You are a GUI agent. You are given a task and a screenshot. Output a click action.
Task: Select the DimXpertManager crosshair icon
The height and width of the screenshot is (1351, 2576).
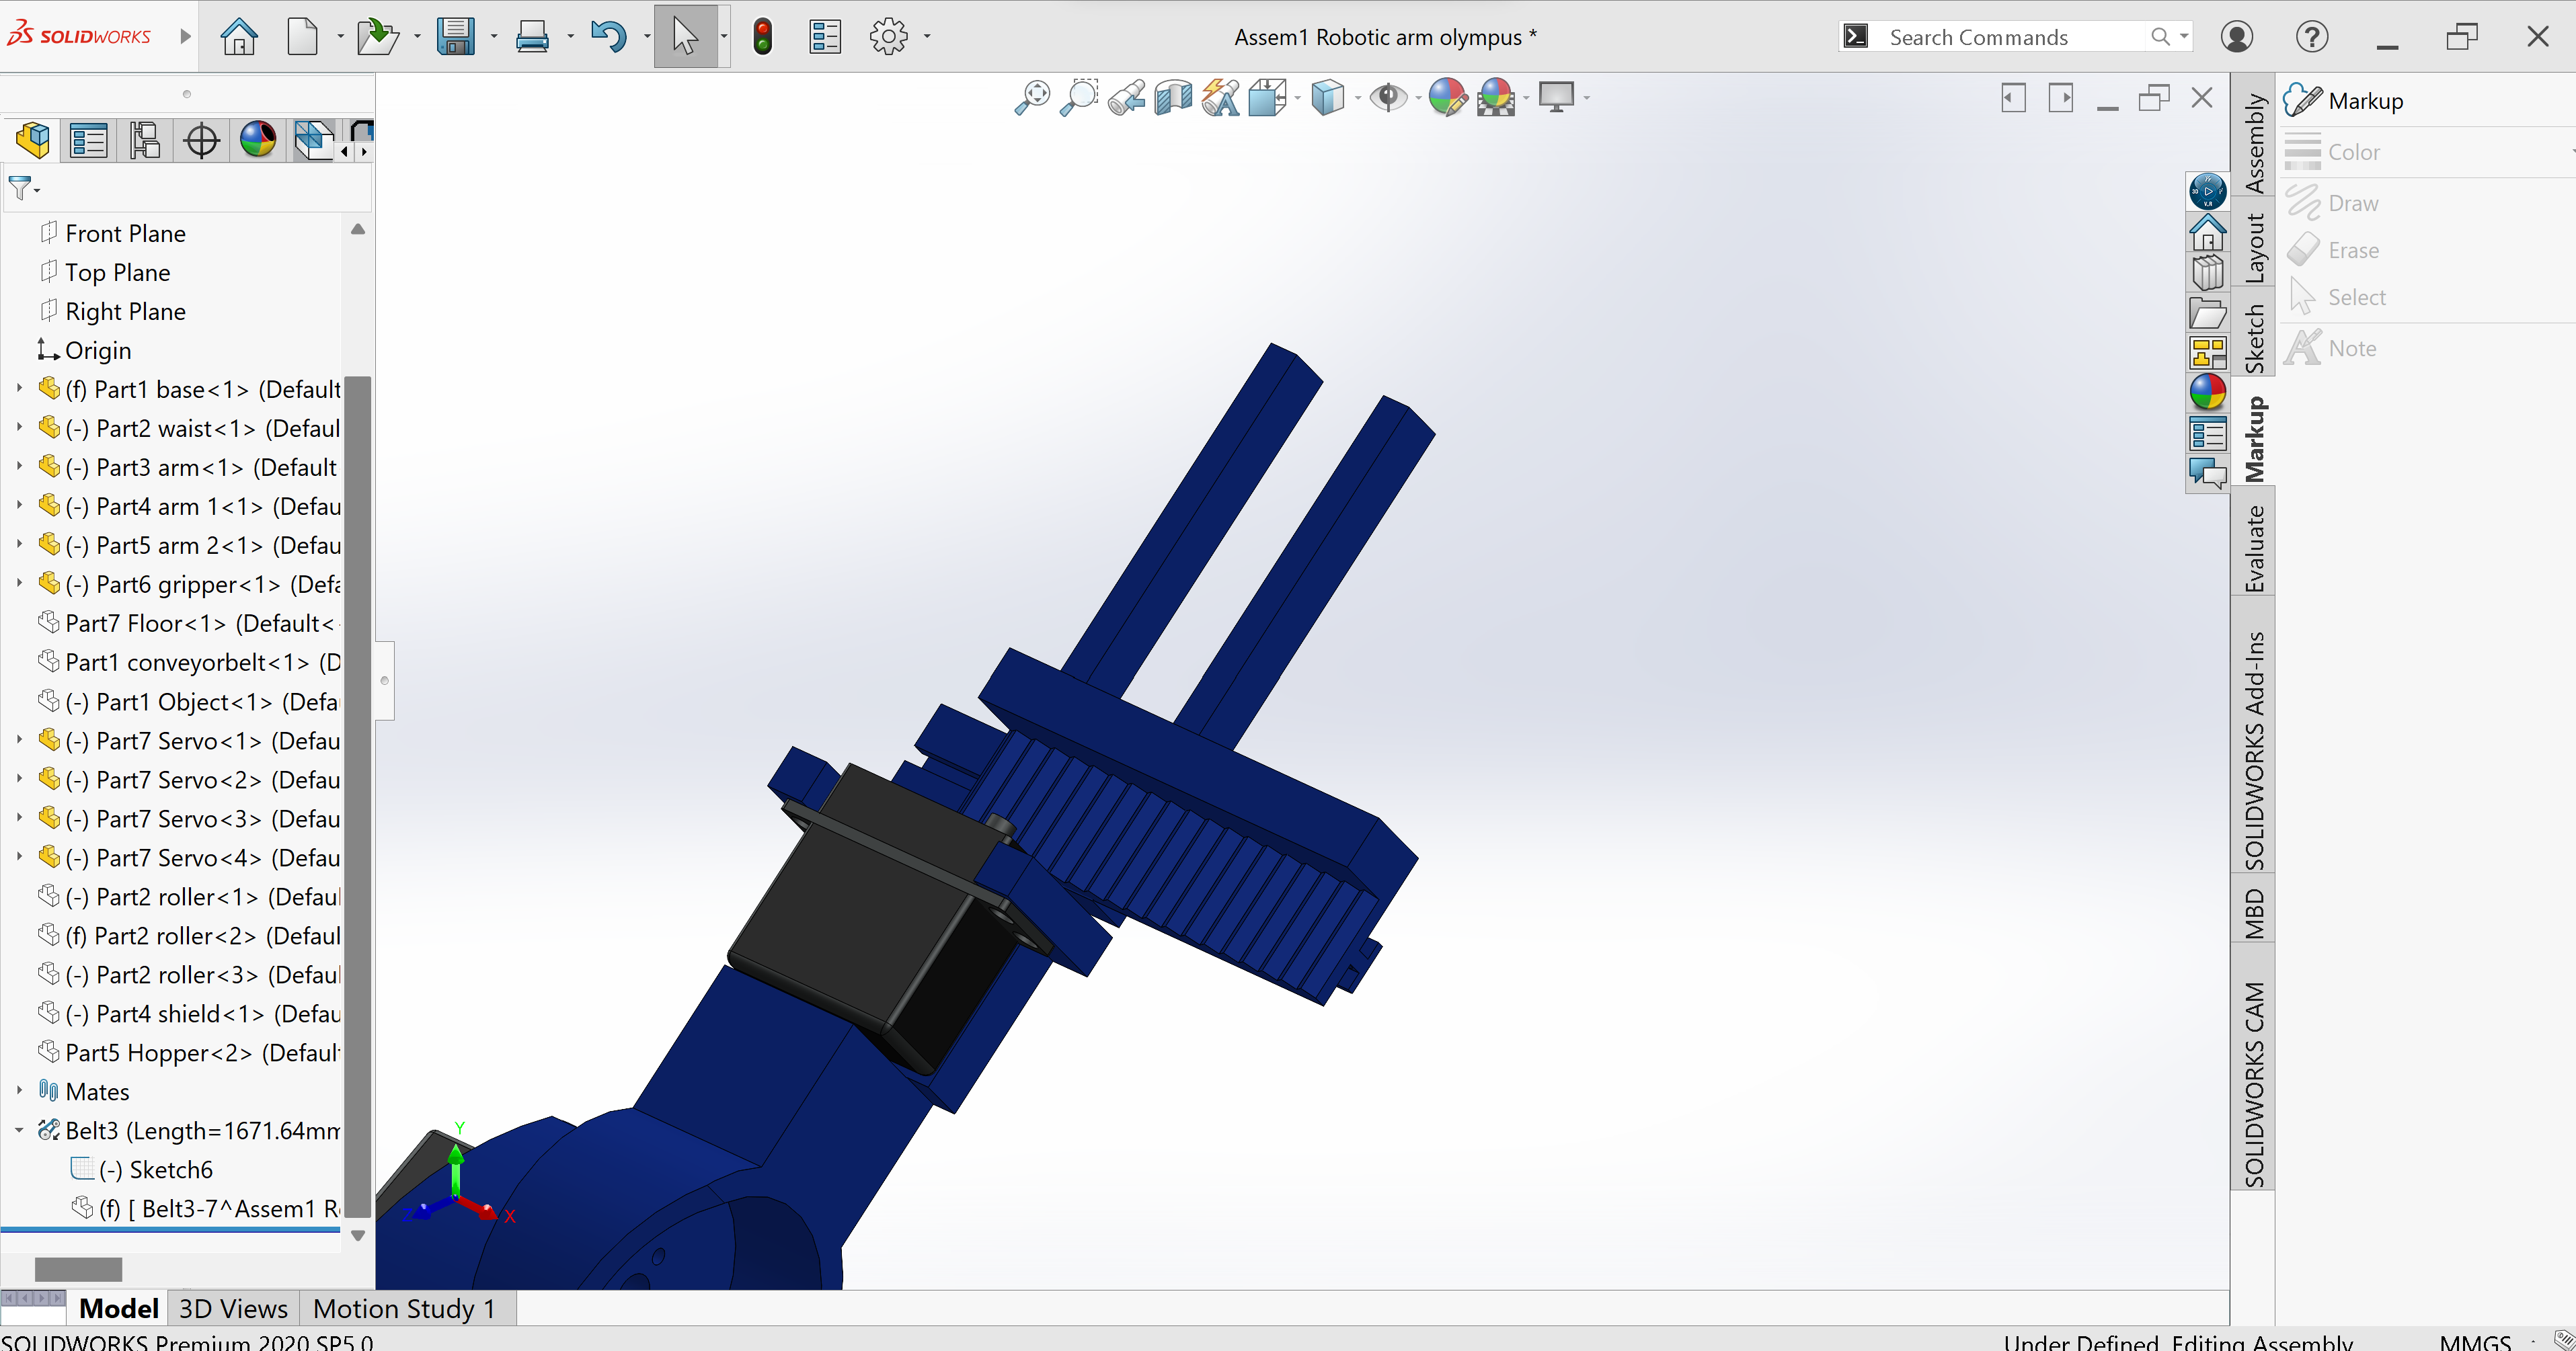click(x=201, y=140)
